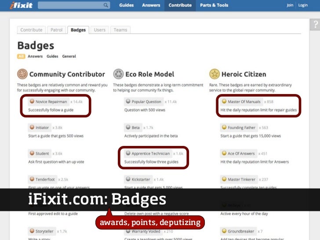
Task: Click 'Active every hour of the day' text
Action: coord(244,214)
